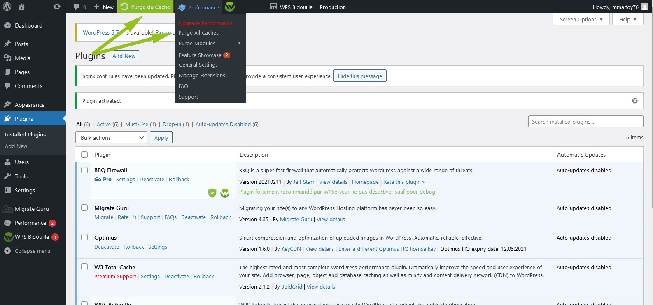This screenshot has height=305, width=653.
Task: Click the updates refresh icon
Action: 57,7
